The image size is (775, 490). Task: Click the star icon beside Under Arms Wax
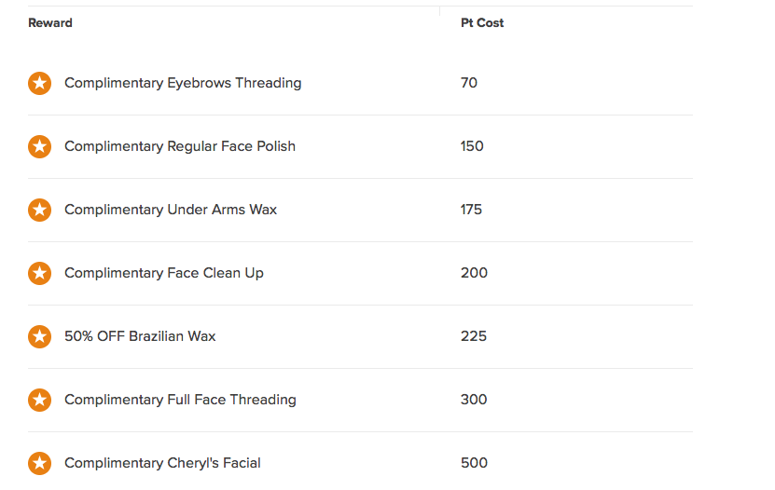(39, 210)
